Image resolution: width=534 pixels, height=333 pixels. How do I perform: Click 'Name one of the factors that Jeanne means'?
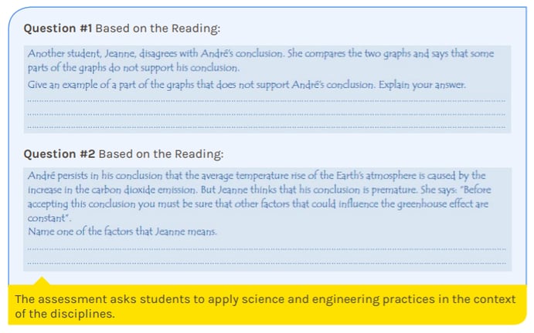point(122,231)
